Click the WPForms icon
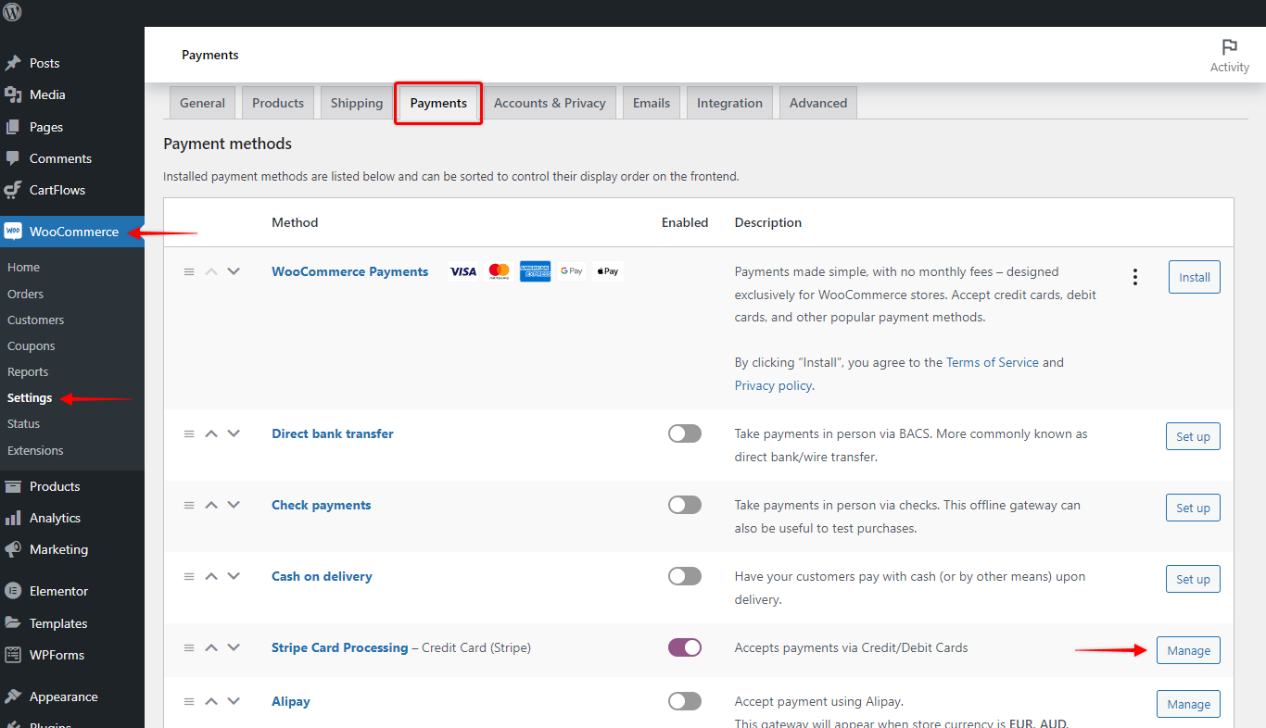This screenshot has width=1266, height=728. pyautogui.click(x=13, y=655)
